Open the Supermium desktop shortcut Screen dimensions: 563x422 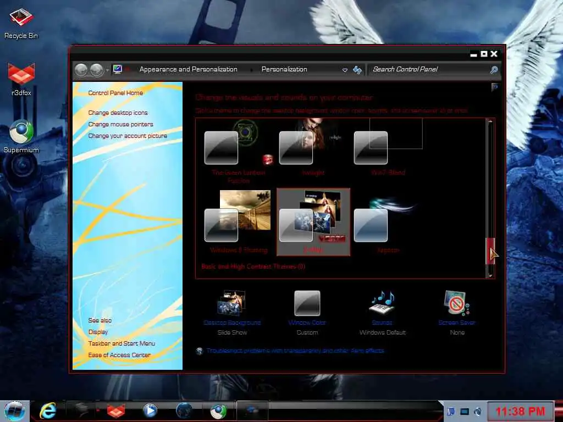pyautogui.click(x=21, y=136)
